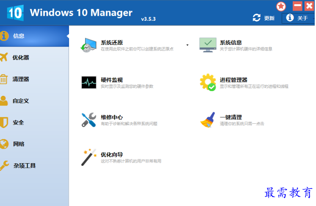Click the v3.5.3 version text
The image size is (316, 206).
click(148, 19)
